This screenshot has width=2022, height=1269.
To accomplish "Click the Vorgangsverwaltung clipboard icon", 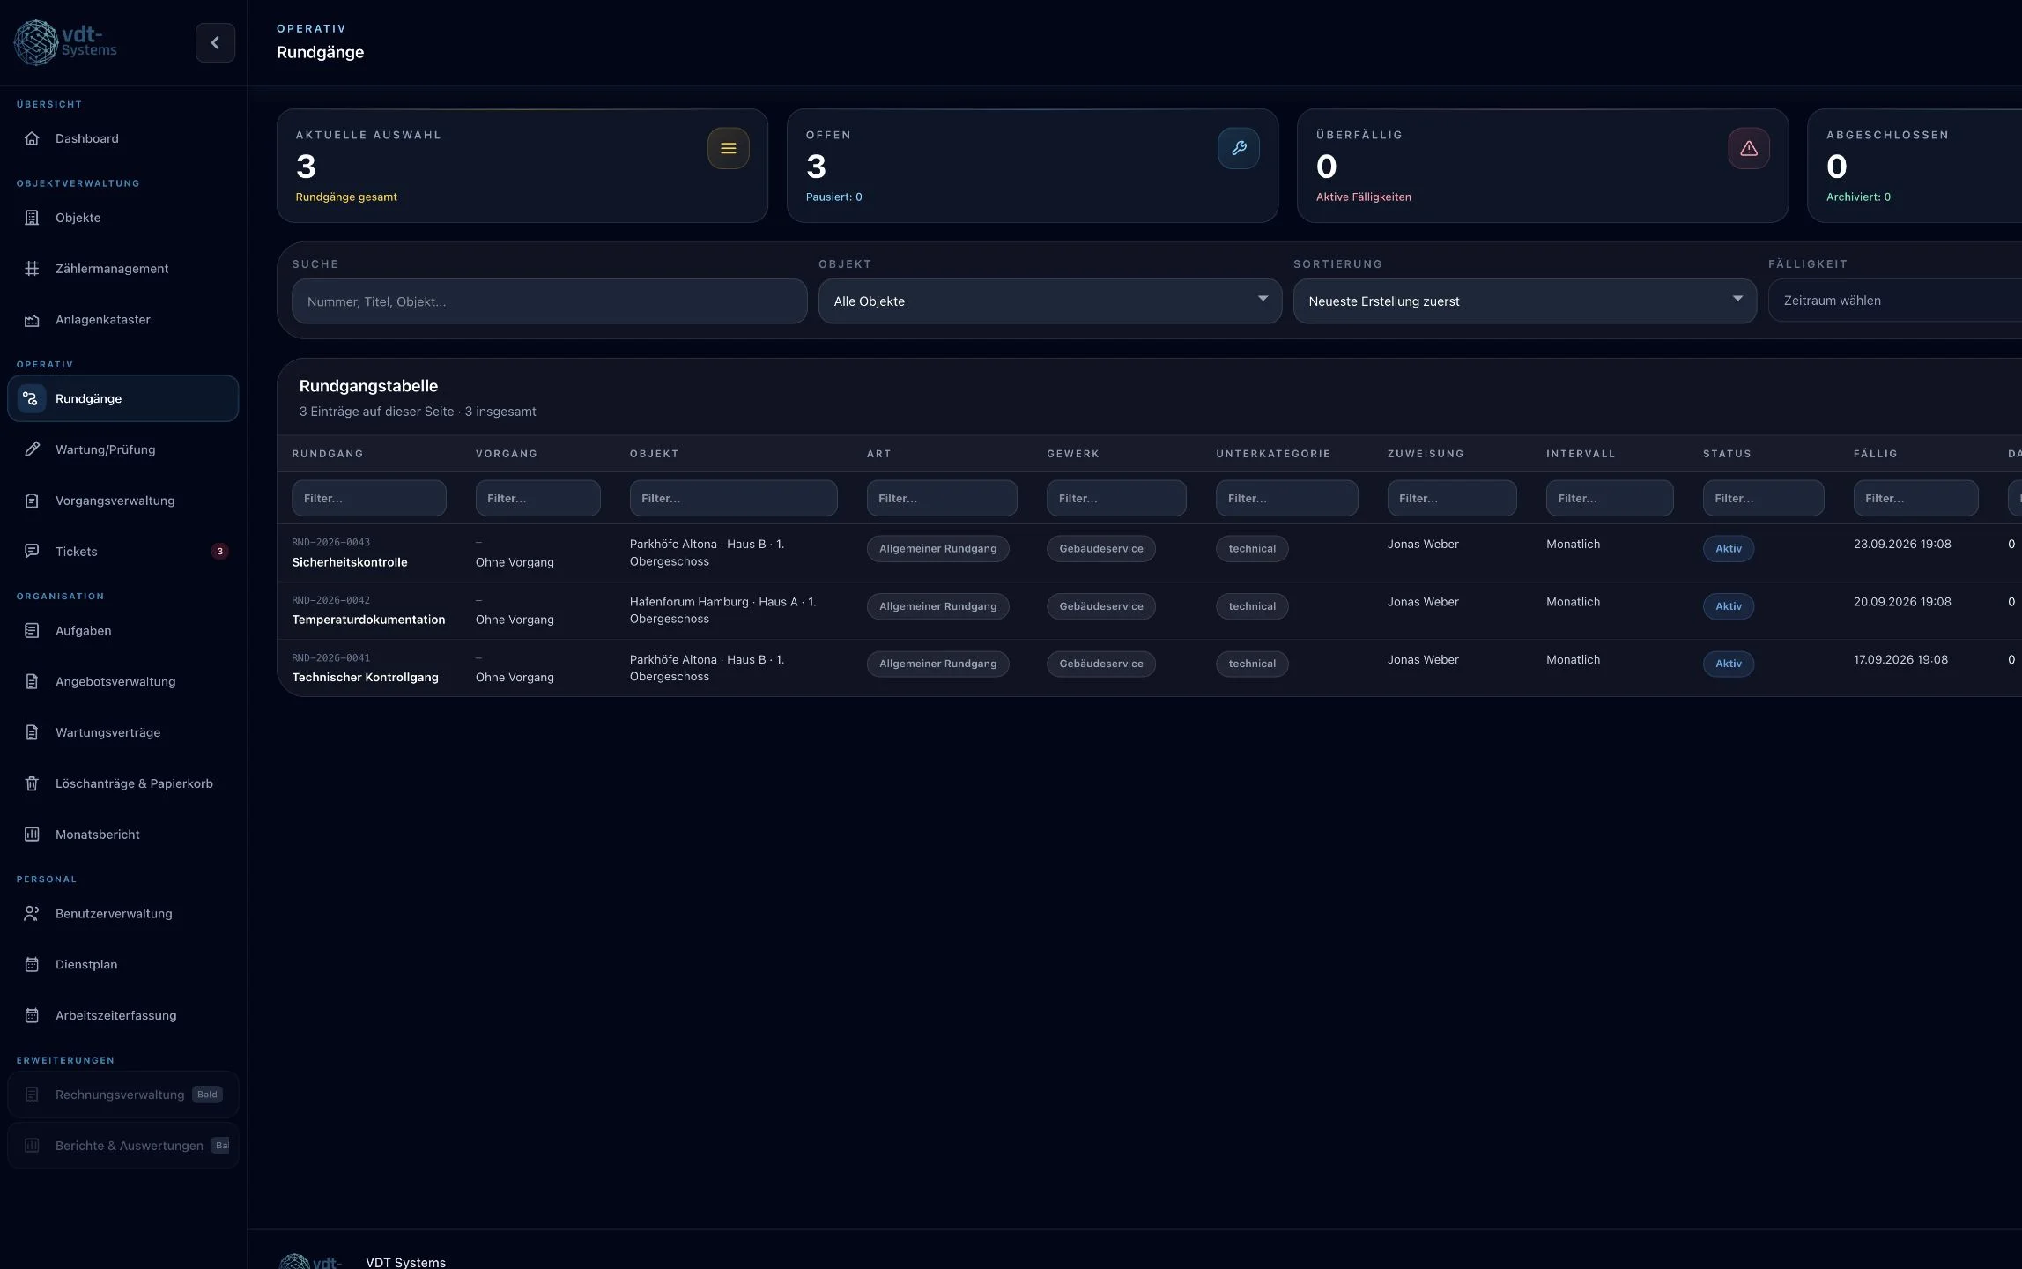I will click(32, 501).
